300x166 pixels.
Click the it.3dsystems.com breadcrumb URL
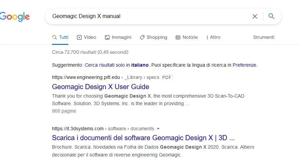click(x=103, y=129)
